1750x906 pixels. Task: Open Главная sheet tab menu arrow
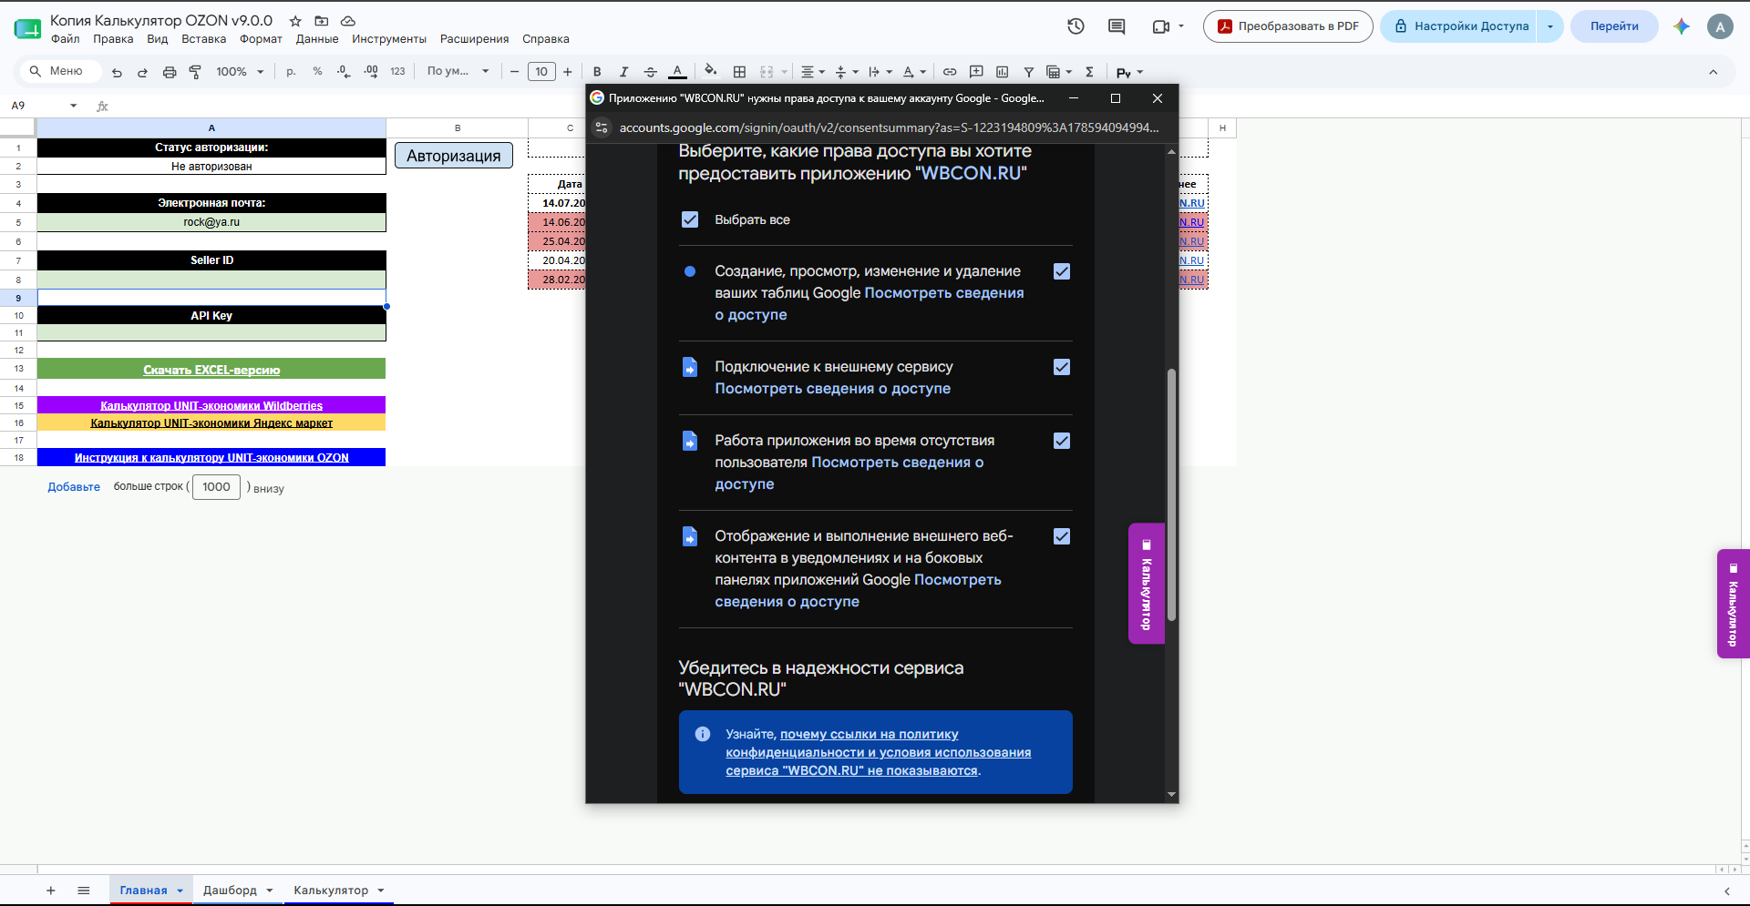point(180,891)
